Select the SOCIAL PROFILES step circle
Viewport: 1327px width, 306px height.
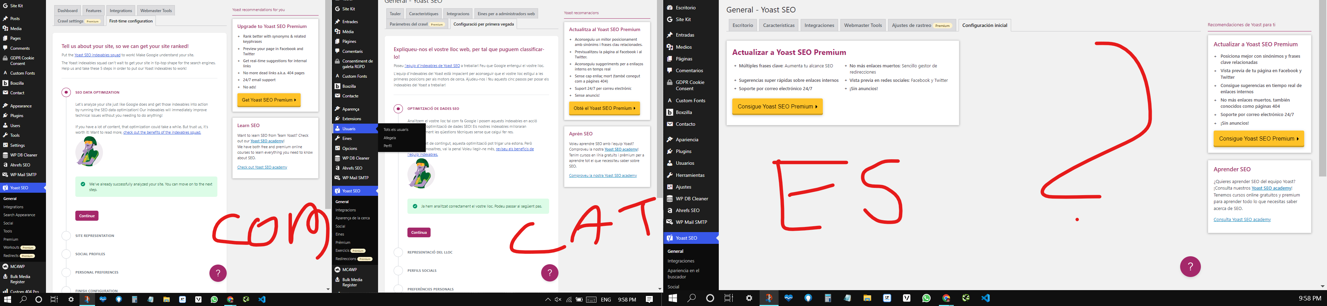tap(66, 254)
